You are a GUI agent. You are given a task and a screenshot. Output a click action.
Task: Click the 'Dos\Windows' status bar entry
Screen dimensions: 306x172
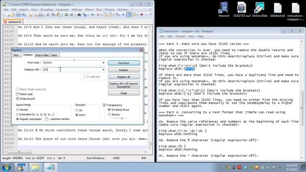click(x=96, y=158)
